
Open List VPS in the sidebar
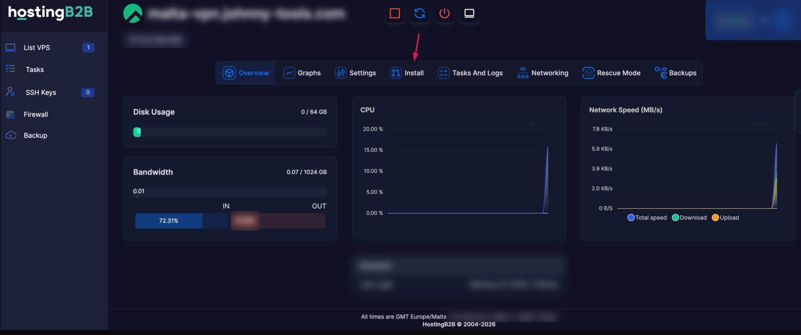[x=37, y=47]
